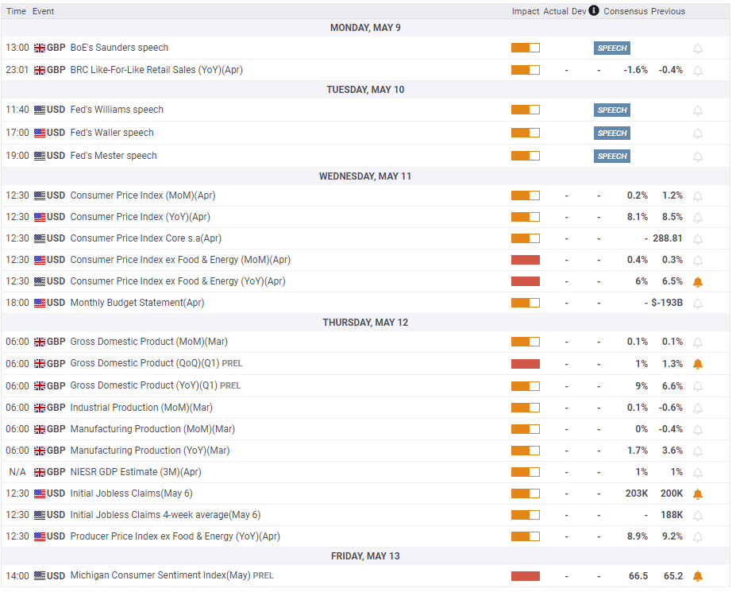Click bell icon for Initial Jobless Claims 4-week average

697,516
